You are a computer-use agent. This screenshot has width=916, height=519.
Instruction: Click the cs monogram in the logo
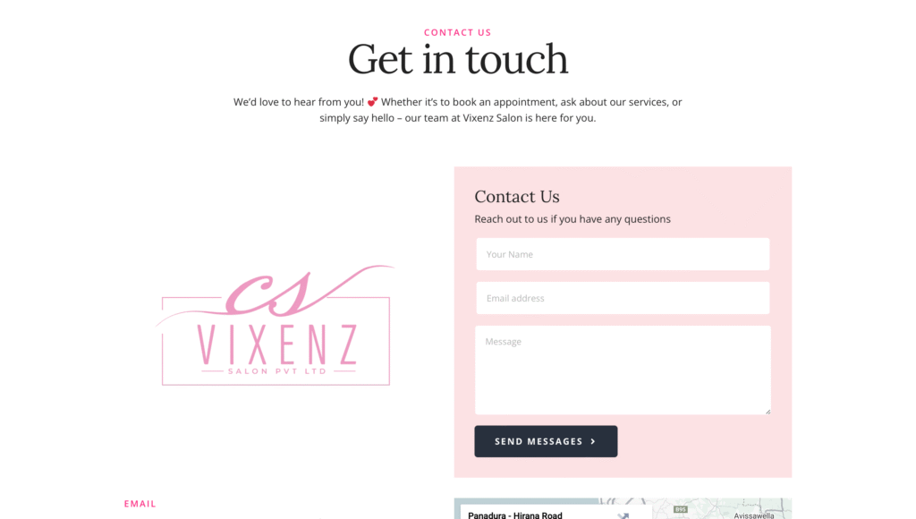(268, 293)
